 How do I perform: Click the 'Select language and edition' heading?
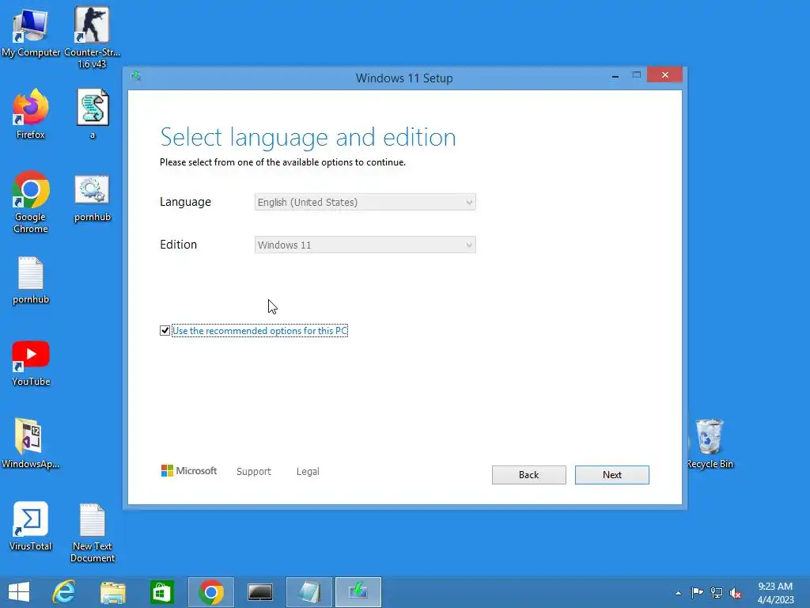tap(308, 138)
